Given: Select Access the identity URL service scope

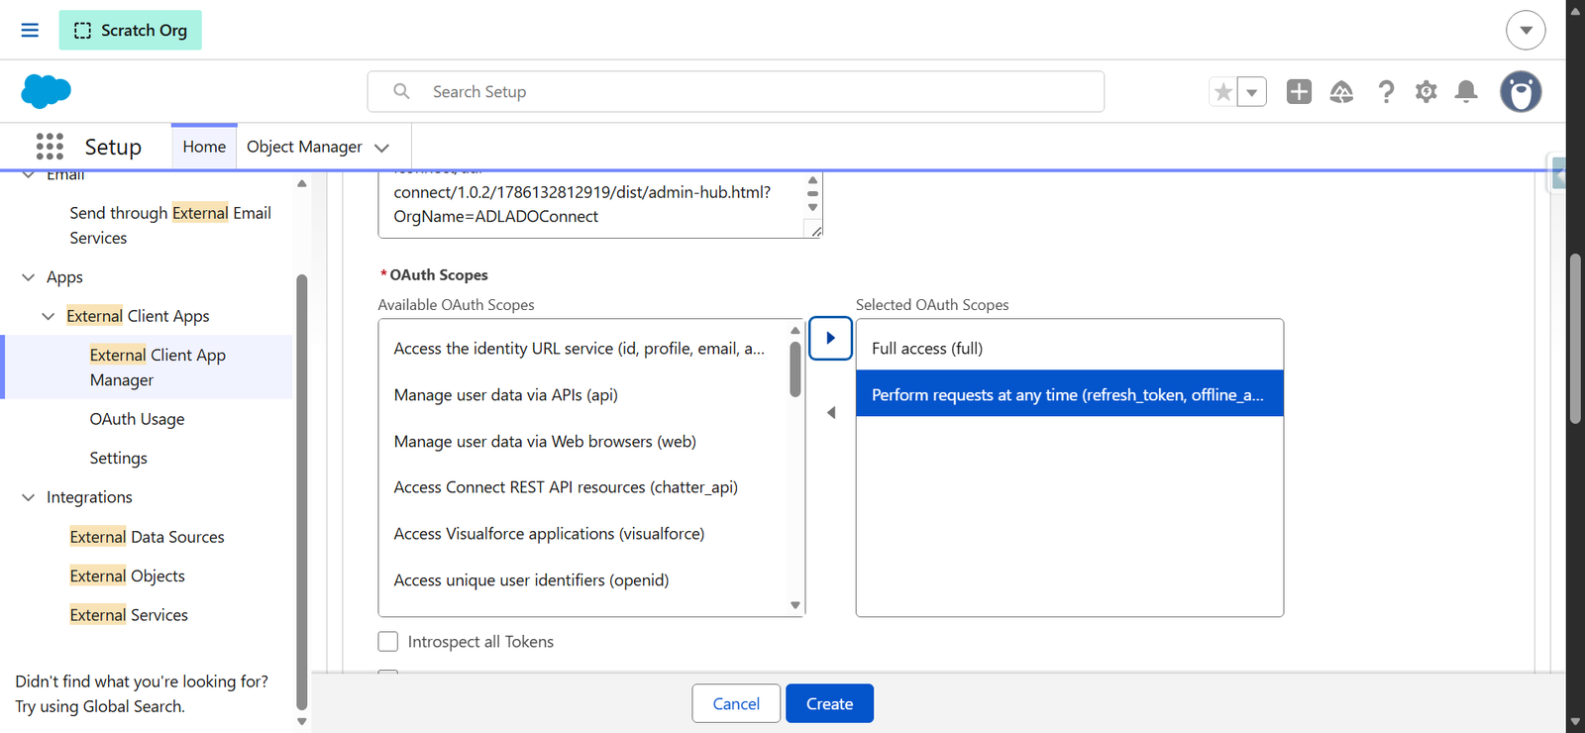Looking at the screenshot, I should point(579,349).
